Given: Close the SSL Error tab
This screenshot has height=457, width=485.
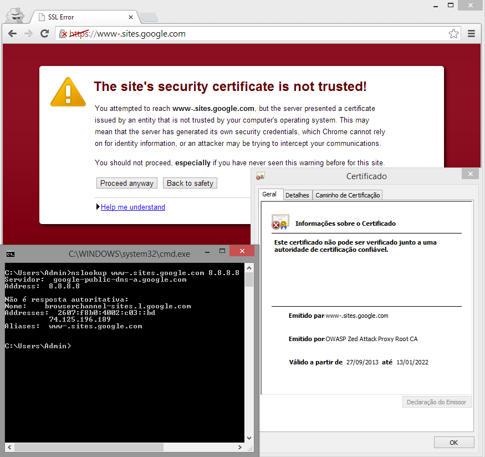Looking at the screenshot, I should pyautogui.click(x=130, y=17).
